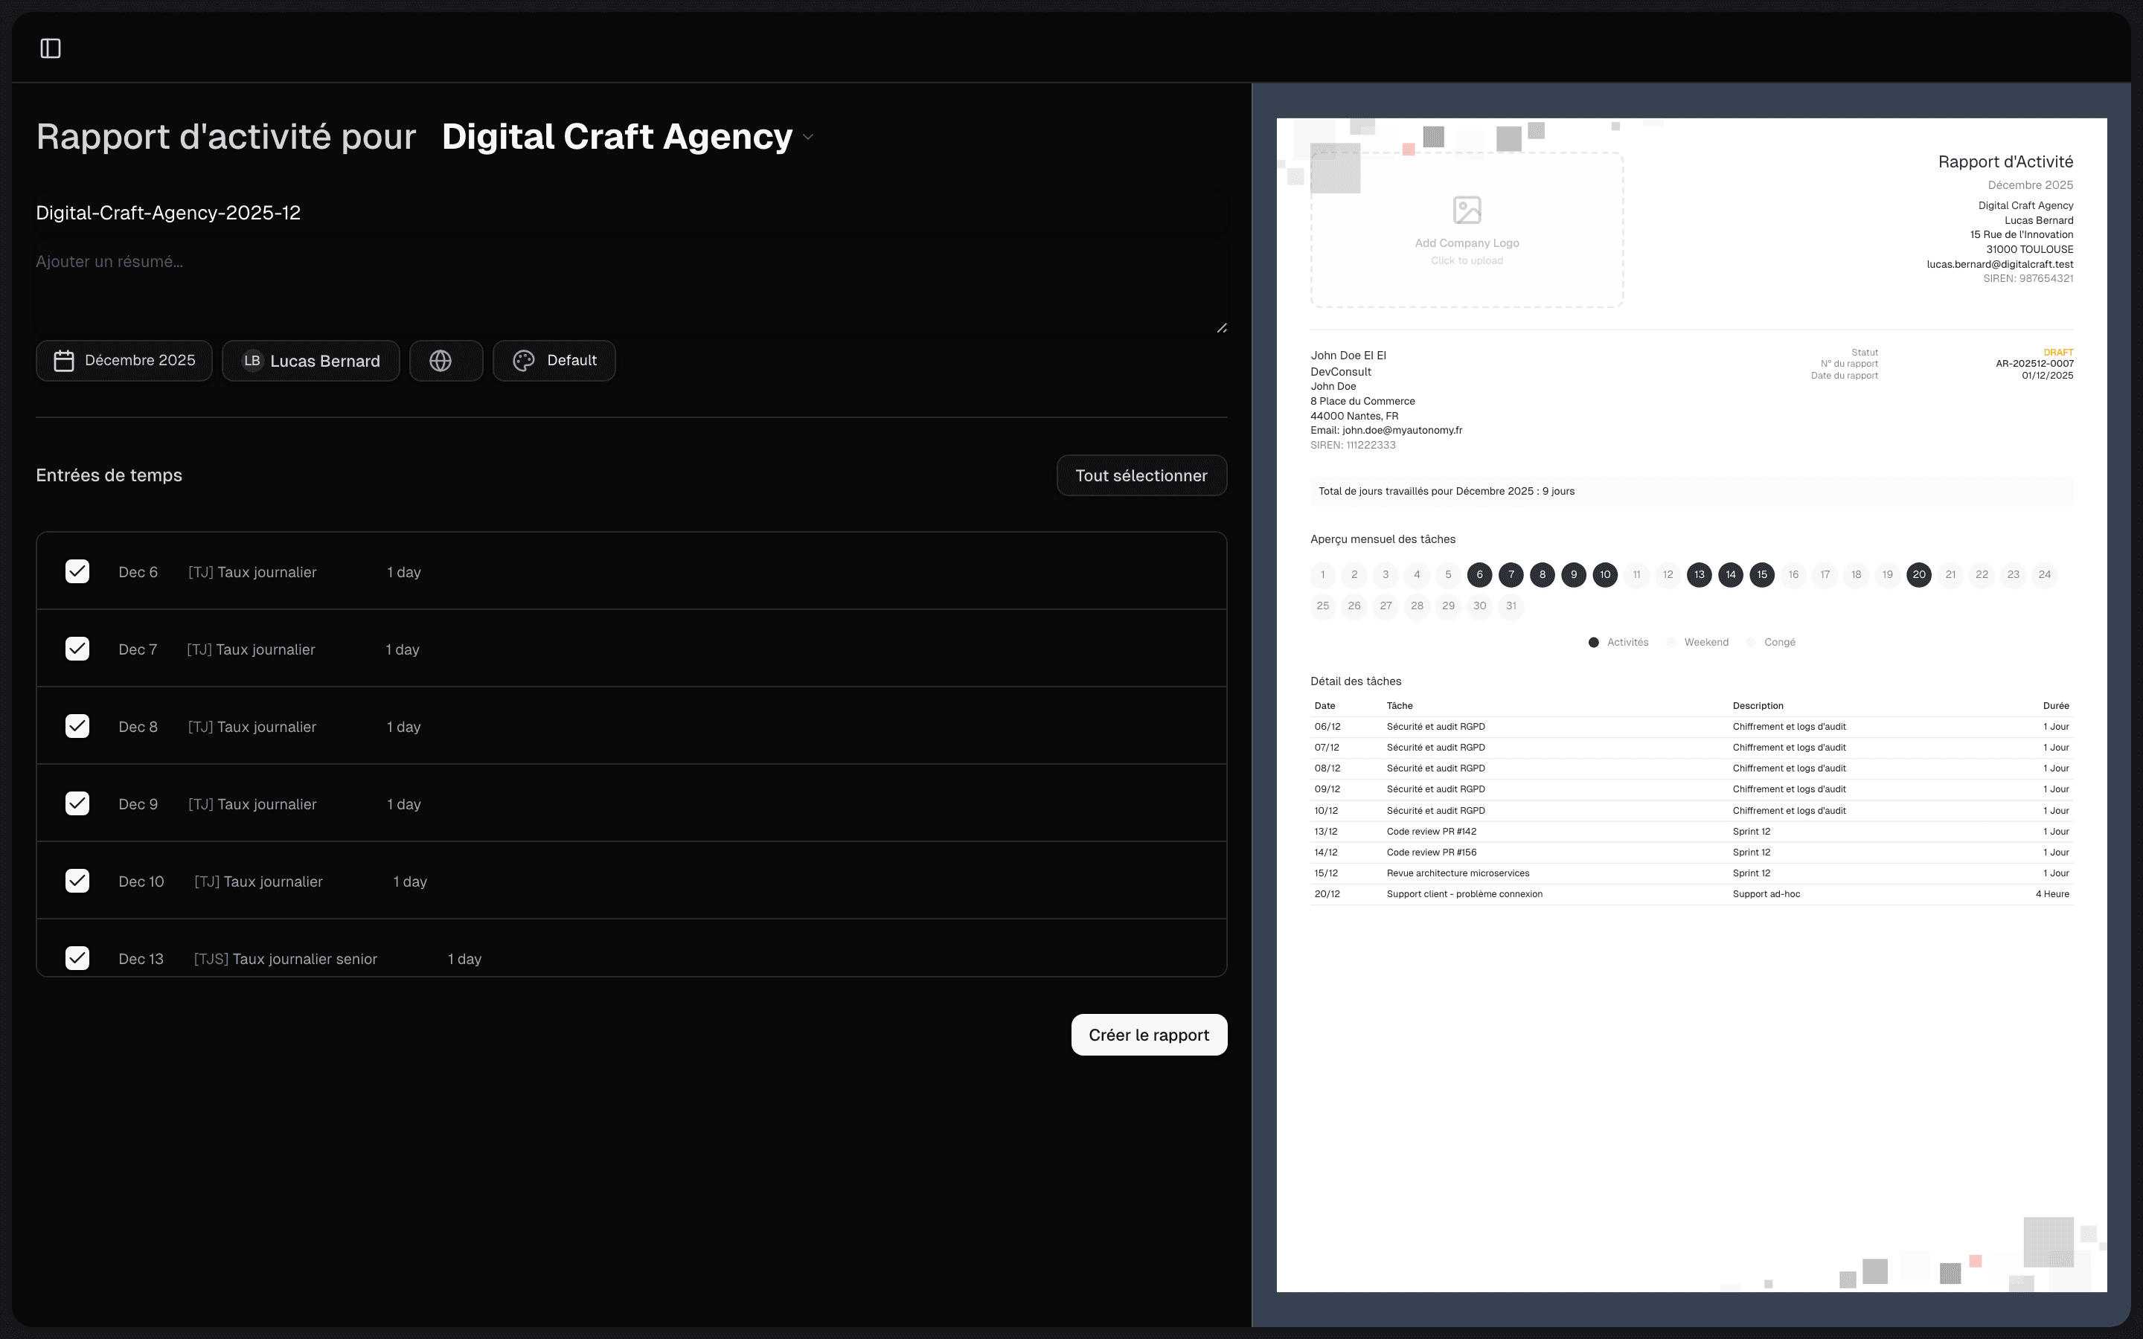The image size is (2143, 1339).
Task: Click the Tout sélectionner button
Action: [1141, 475]
